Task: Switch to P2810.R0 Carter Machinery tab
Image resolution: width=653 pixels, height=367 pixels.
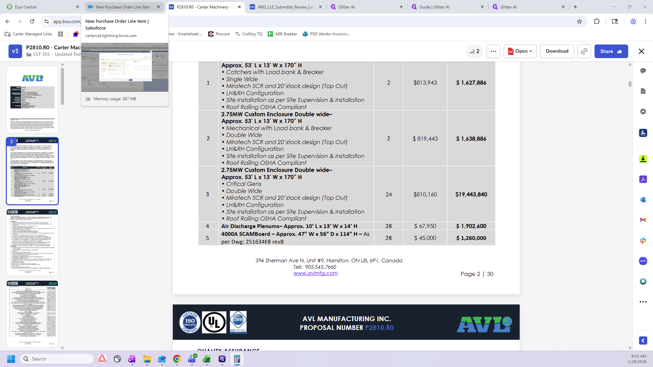Action: click(205, 7)
